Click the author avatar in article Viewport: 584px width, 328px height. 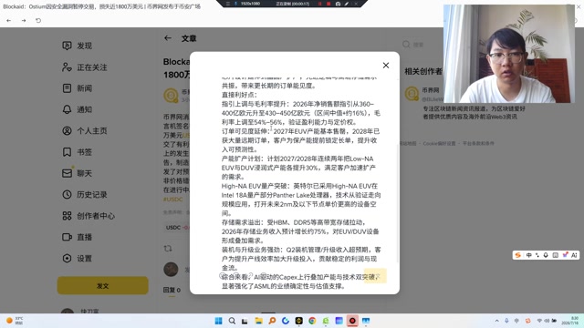171,95
